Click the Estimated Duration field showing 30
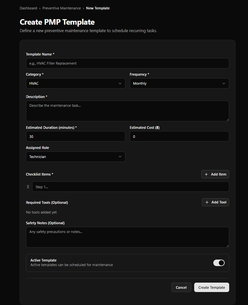 76,136
